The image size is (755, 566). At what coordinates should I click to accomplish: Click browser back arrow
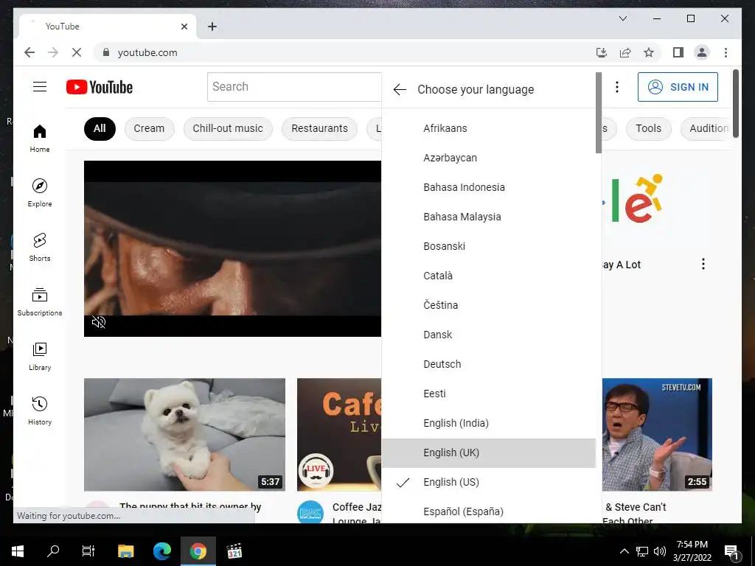(x=29, y=52)
